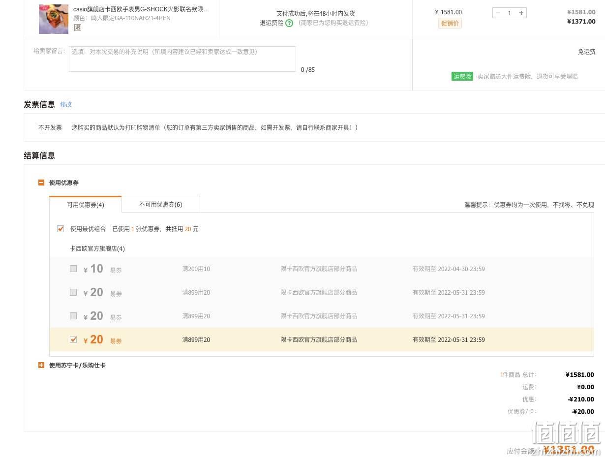Click the 圆 service badge under product color
The image size is (605, 460).
(77, 28)
